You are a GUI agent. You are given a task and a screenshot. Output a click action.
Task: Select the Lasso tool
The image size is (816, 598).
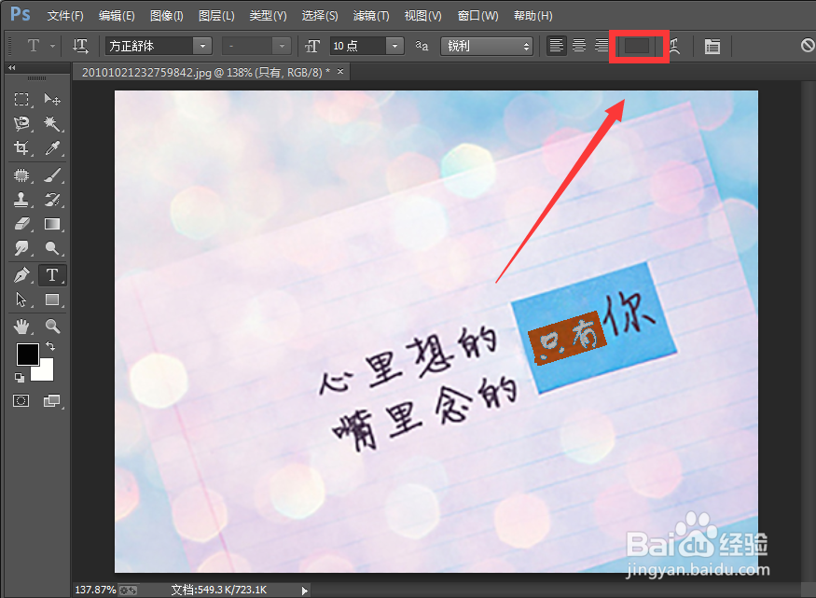21,123
